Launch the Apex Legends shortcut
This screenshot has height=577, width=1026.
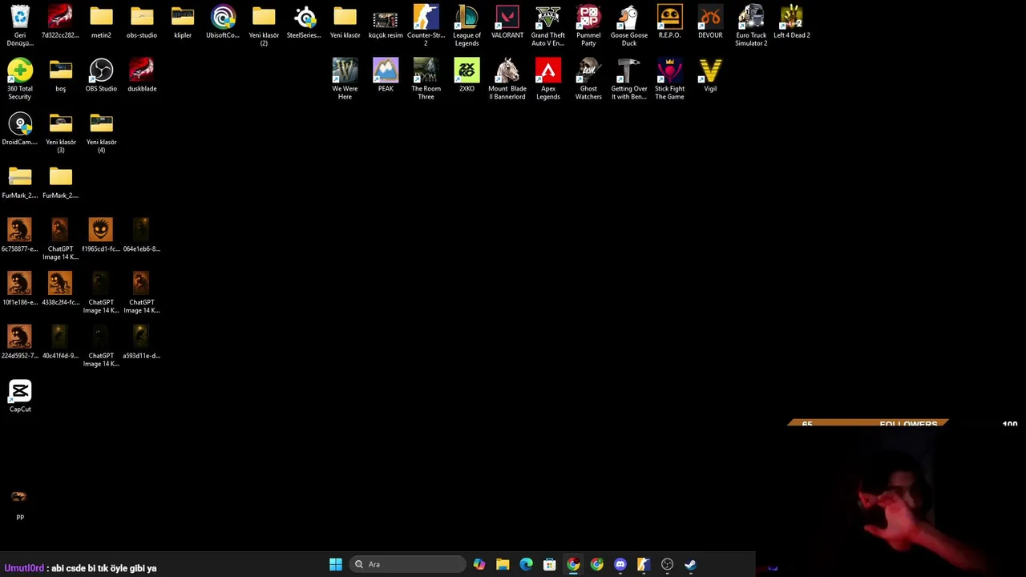[547, 79]
